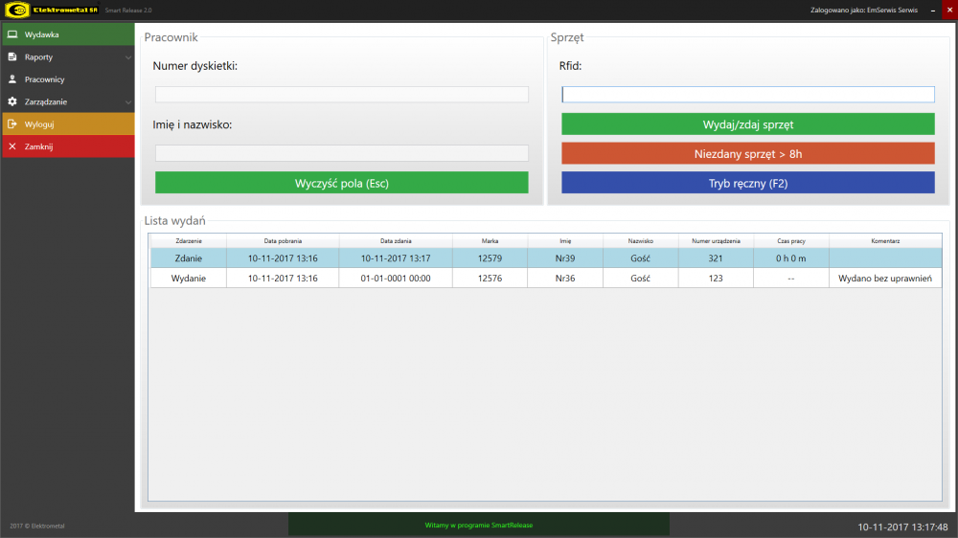The image size is (958, 538).
Task: Click the Zamknij X icon in sidebar
Action: (12, 146)
